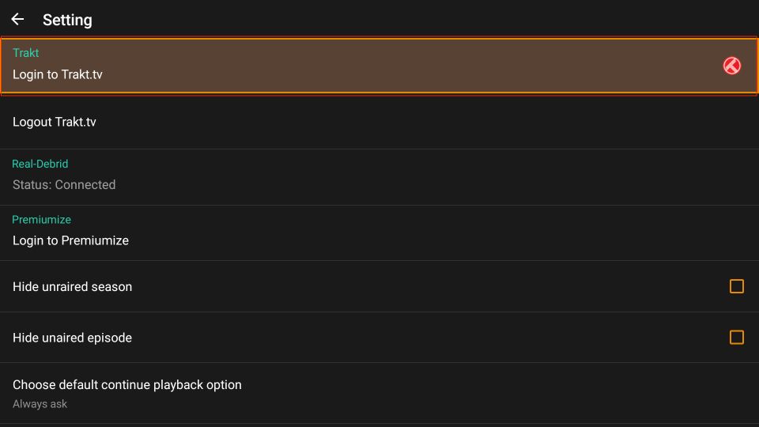This screenshot has width=759, height=427.
Task: Click the Premiumize section header
Action: click(x=42, y=220)
